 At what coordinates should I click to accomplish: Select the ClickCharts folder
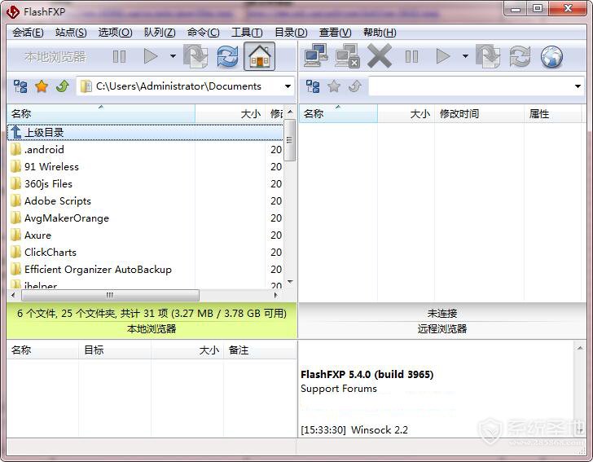145,253
